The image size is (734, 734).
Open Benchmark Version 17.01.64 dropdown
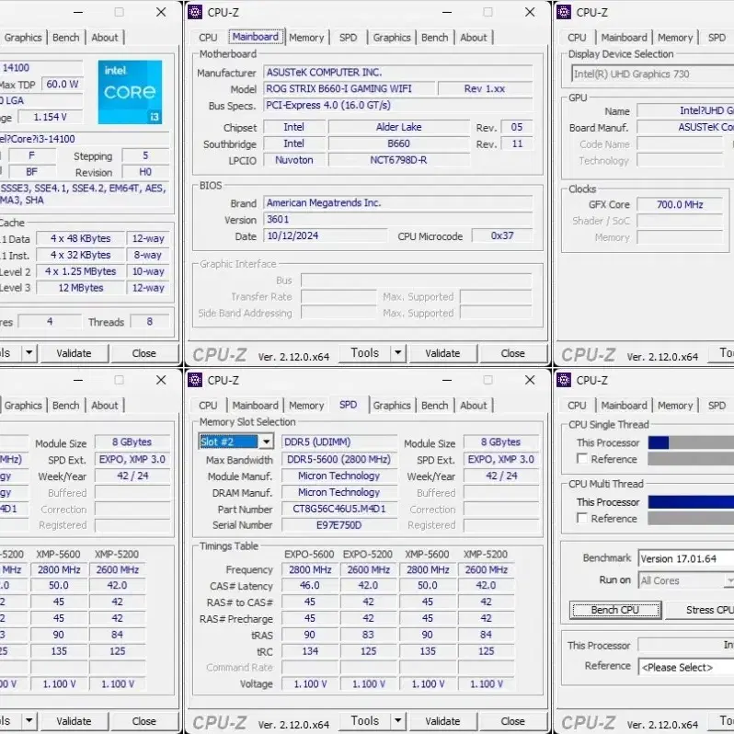[x=686, y=558]
